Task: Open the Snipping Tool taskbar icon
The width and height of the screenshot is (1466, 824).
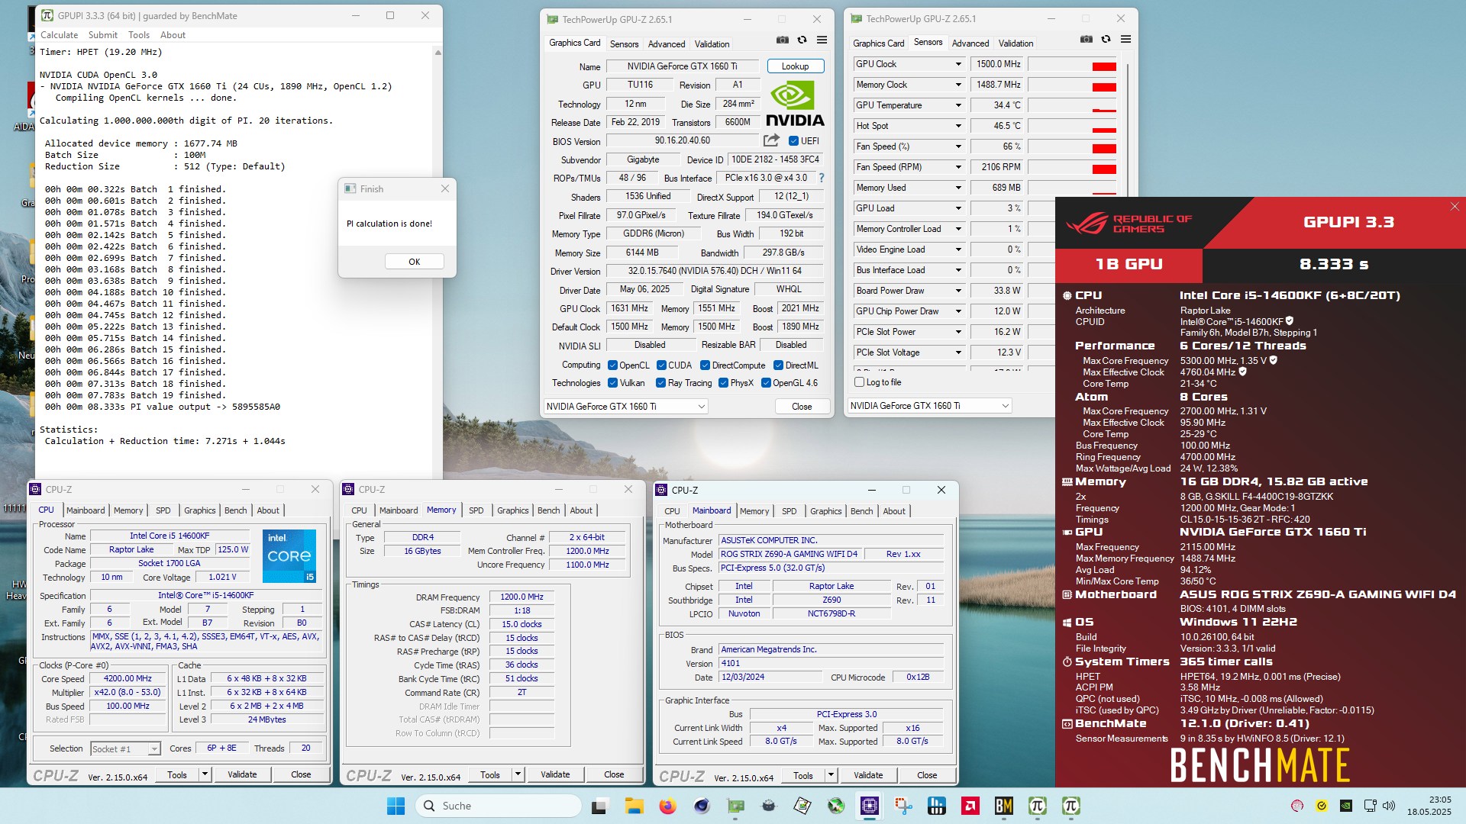Action: pyautogui.click(x=903, y=806)
